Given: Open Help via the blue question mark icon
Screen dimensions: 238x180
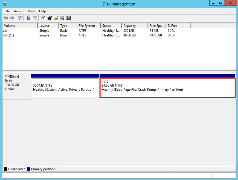Looking at the screenshot, I should pos(28,18).
